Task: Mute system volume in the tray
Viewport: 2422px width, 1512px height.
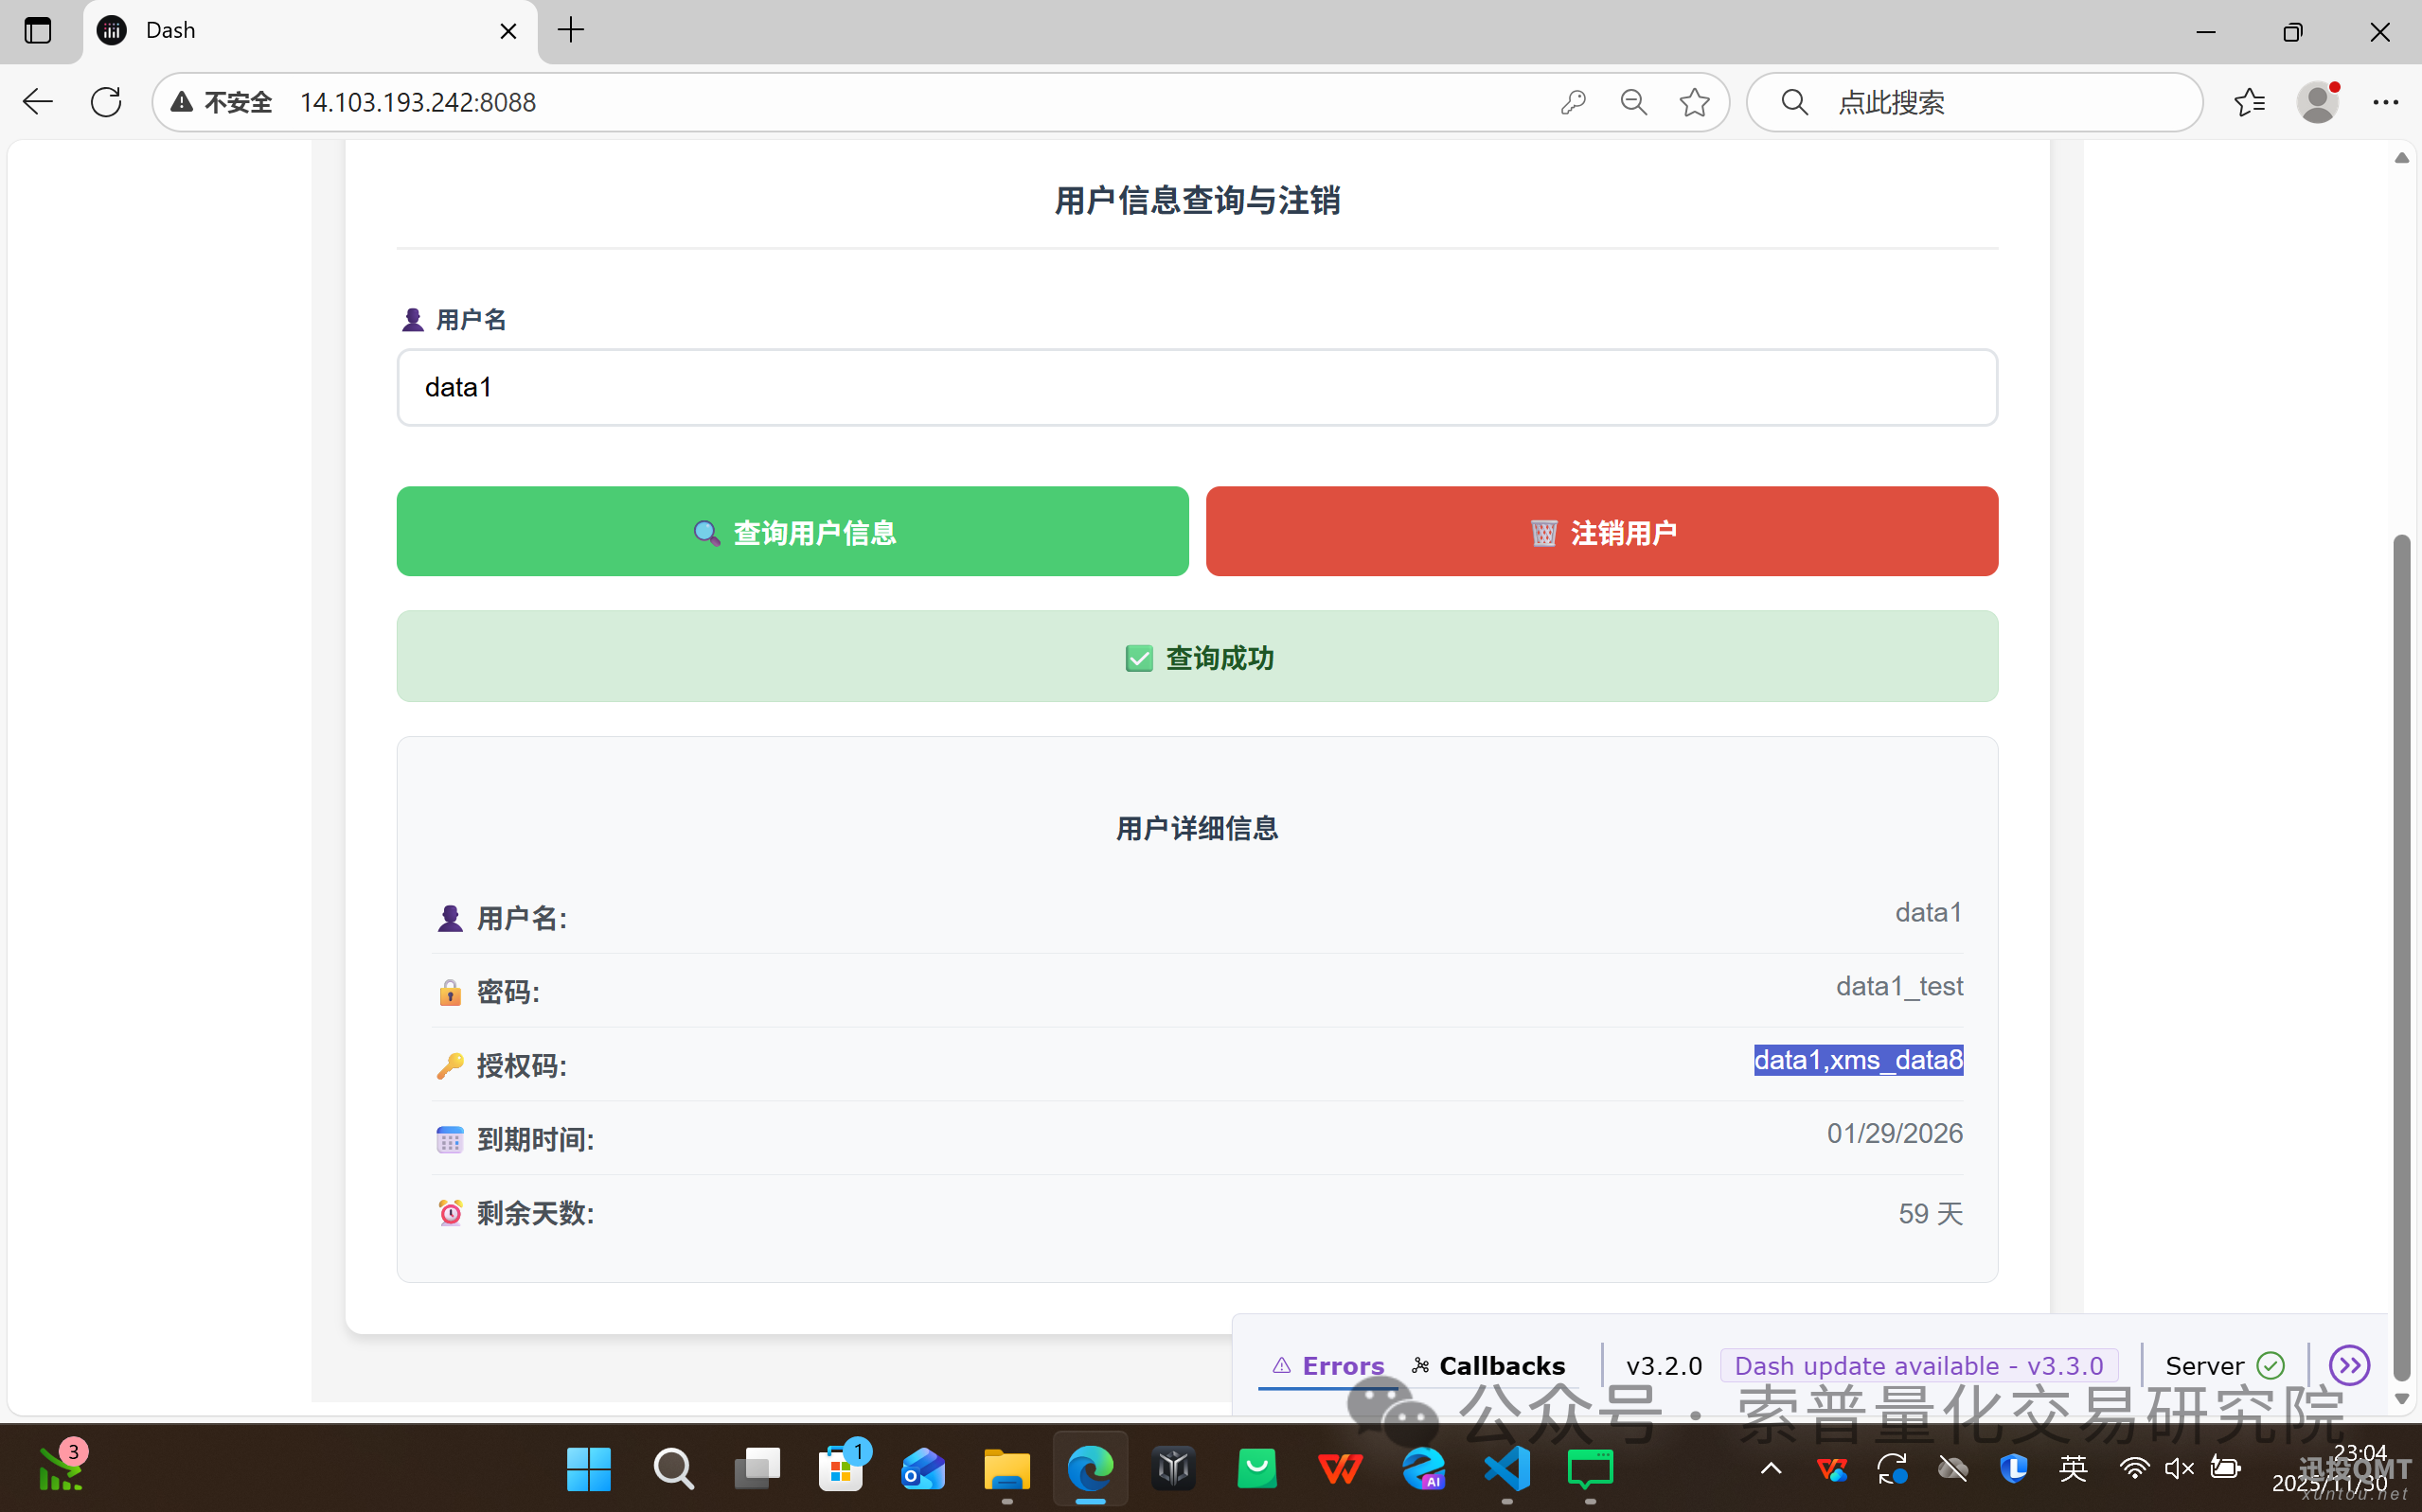Action: tap(2178, 1469)
